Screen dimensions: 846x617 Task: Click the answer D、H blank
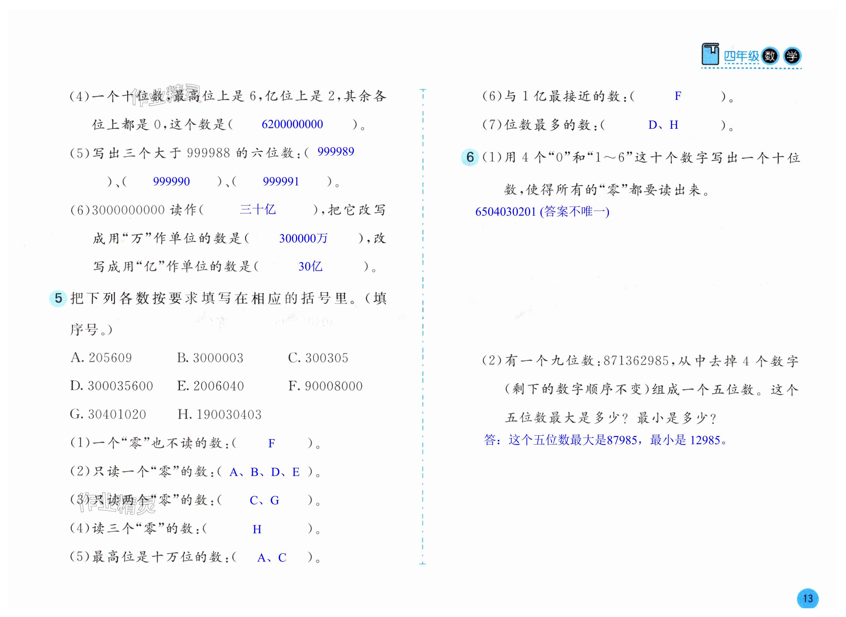click(x=663, y=125)
